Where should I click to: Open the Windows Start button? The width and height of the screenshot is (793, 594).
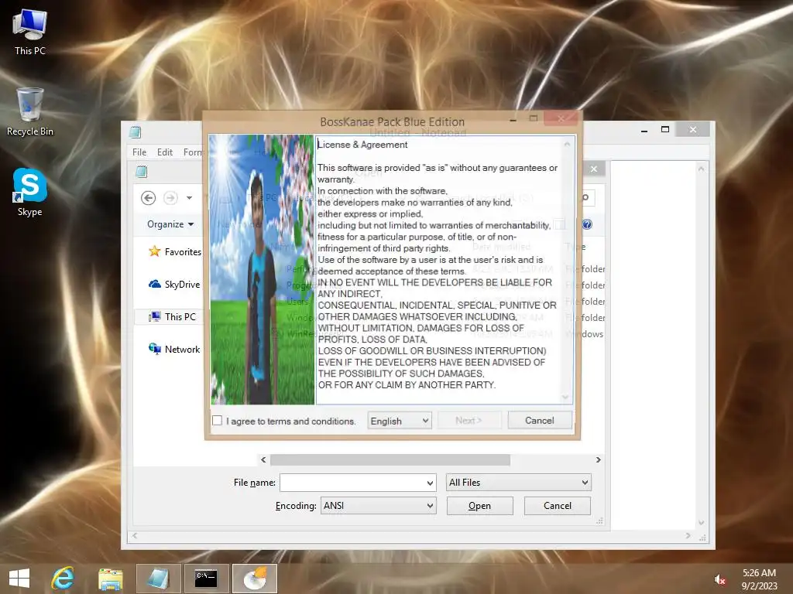point(19,579)
